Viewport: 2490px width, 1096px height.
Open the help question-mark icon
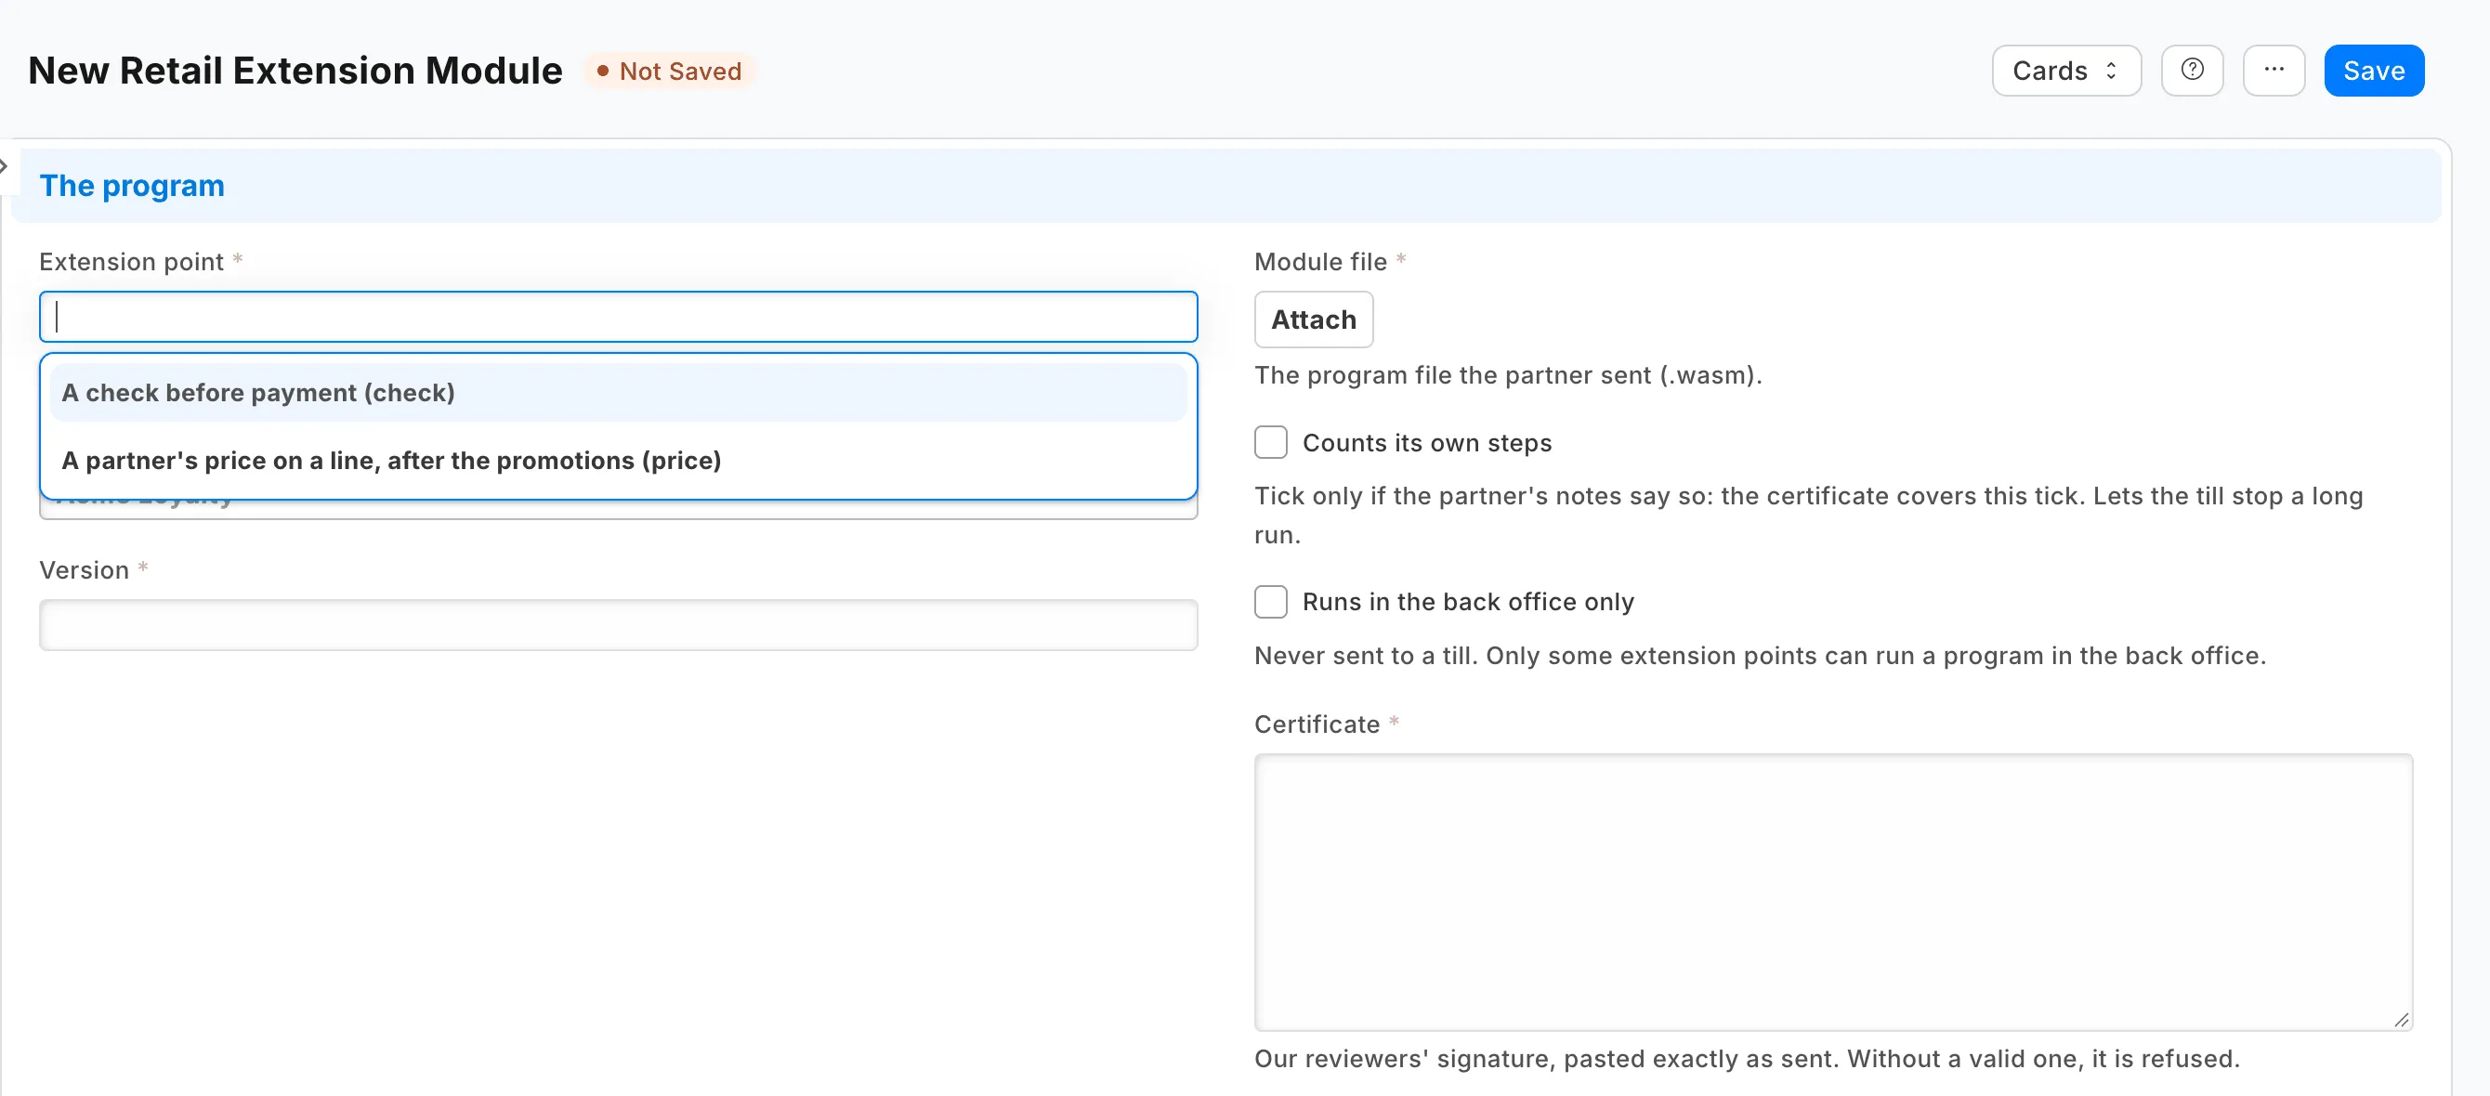click(x=2192, y=71)
